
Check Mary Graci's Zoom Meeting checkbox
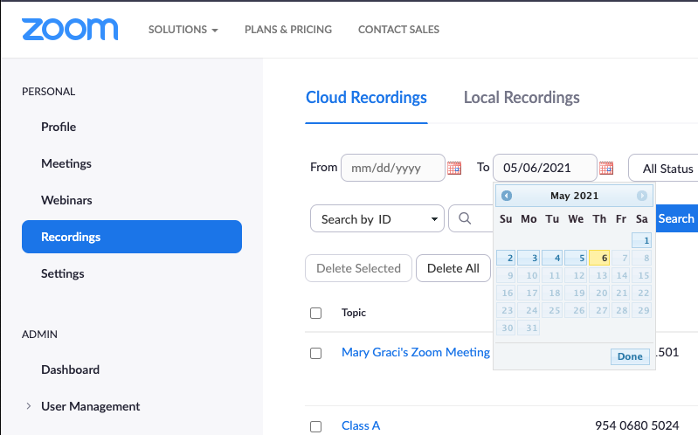pos(316,353)
